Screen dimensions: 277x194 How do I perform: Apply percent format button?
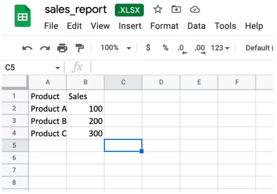pos(165,48)
